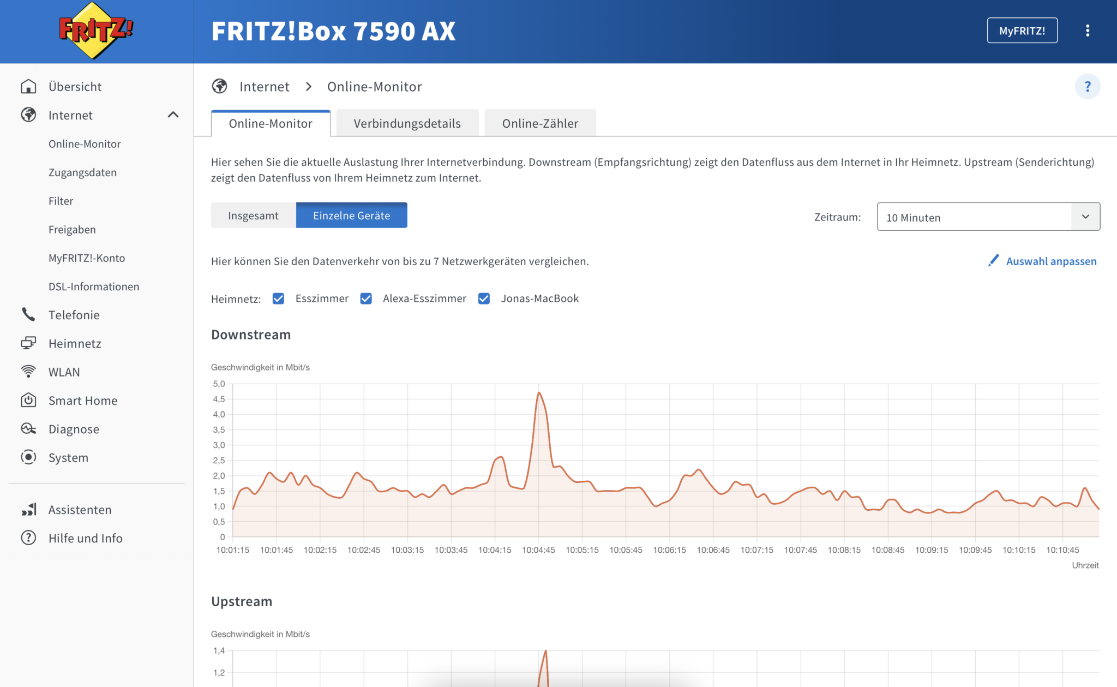Uncheck the Esszimmer device checkbox
This screenshot has height=687, width=1117.
pos(278,298)
